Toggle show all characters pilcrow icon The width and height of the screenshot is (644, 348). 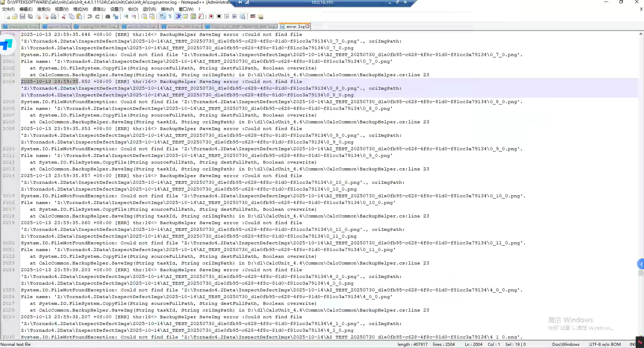(170, 17)
